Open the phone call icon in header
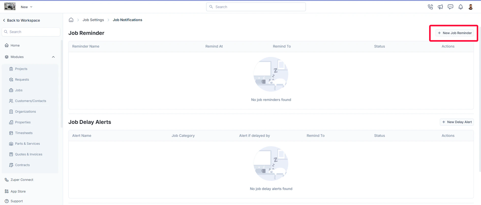The height and width of the screenshot is (205, 481). pos(430,7)
